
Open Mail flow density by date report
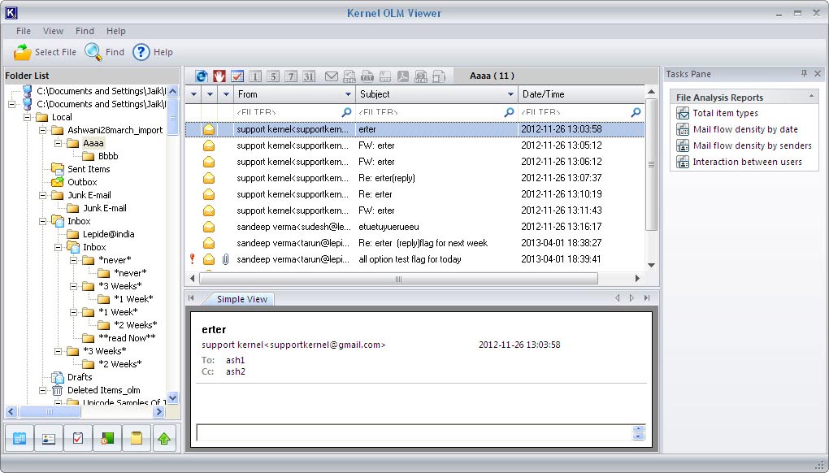[745, 129]
